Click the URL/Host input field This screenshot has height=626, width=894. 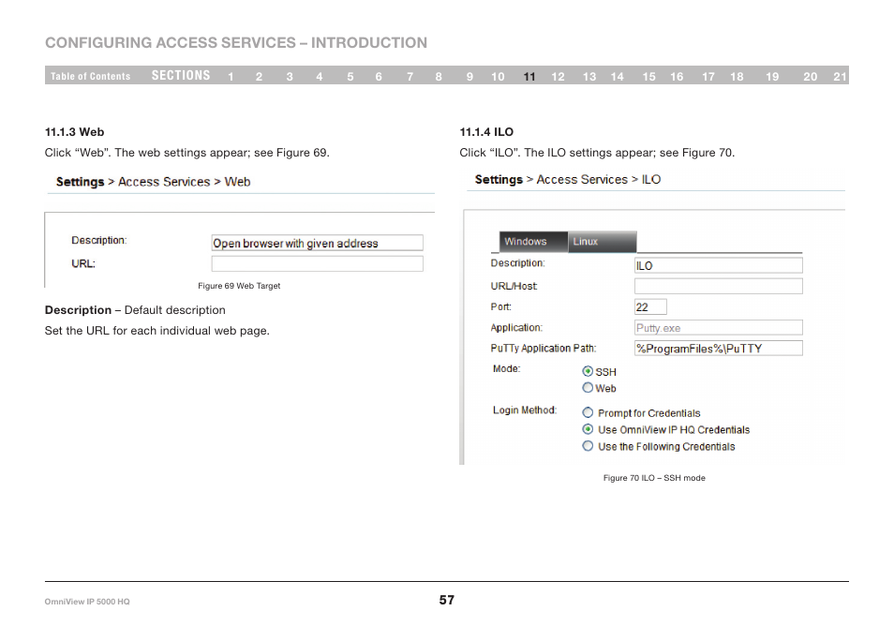719,286
